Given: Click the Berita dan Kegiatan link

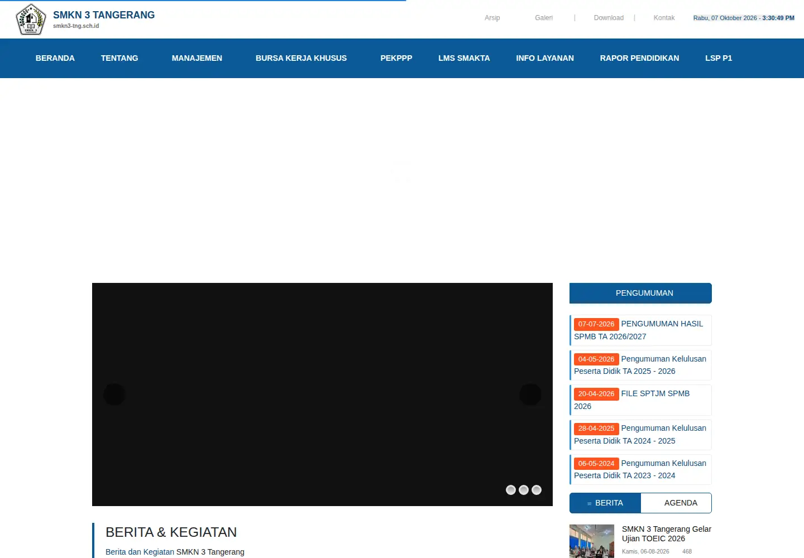Looking at the screenshot, I should pyautogui.click(x=140, y=552).
